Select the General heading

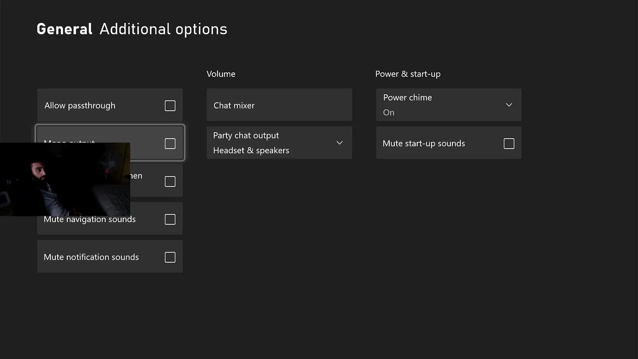click(x=64, y=29)
